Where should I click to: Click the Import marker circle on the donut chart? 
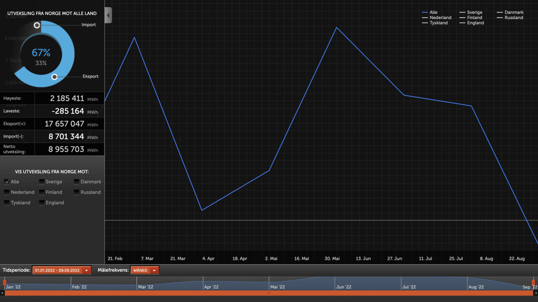pyautogui.click(x=37, y=25)
